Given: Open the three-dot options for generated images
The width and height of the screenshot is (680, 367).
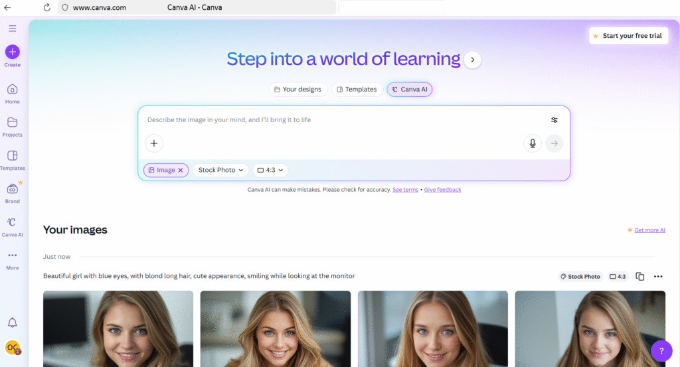Looking at the screenshot, I should point(658,277).
